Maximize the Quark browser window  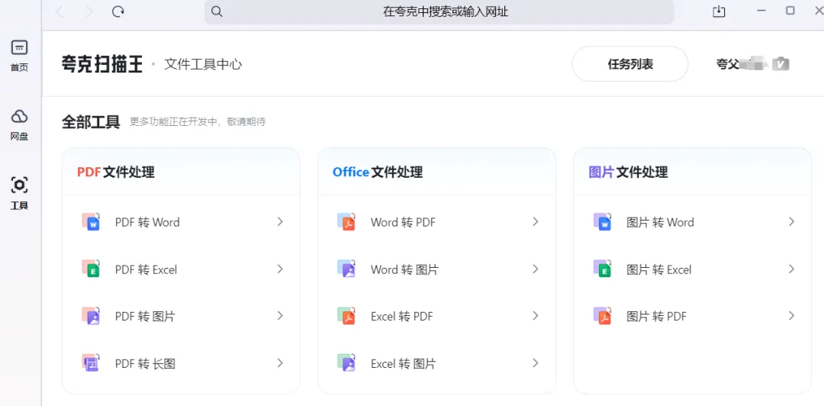790,11
